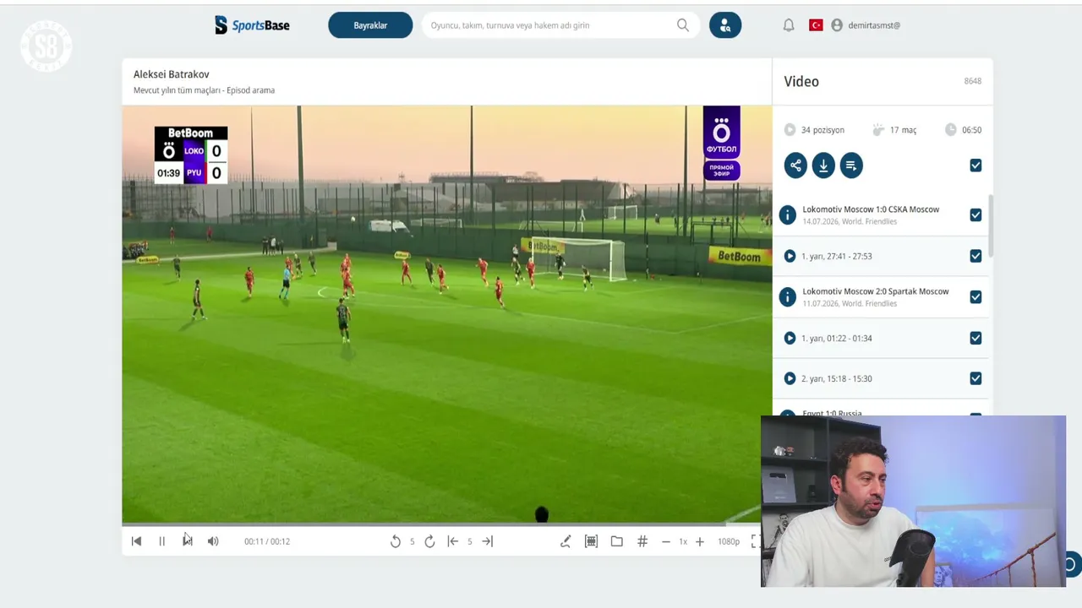Rewind the video 5 seconds
This screenshot has width=1082, height=608.
395,541
